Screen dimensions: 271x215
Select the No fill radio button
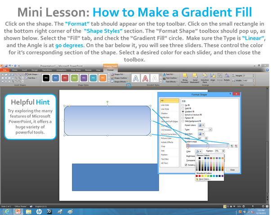pyautogui.click(x=183, y=105)
